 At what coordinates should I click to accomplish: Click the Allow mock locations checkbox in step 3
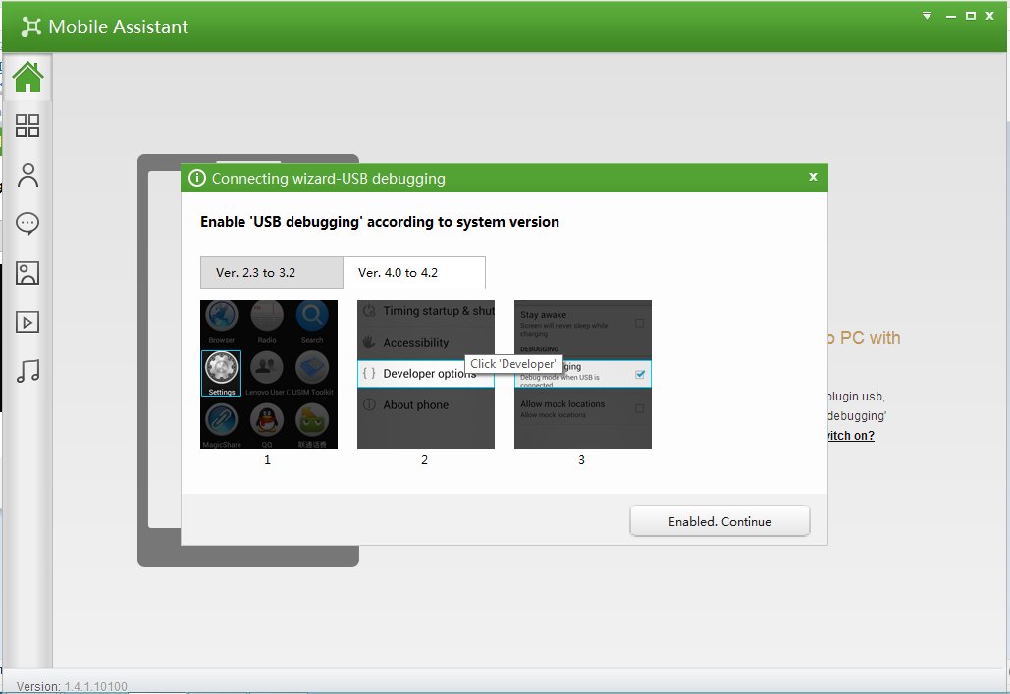click(x=639, y=408)
